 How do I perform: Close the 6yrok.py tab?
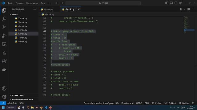pos(79,9)
